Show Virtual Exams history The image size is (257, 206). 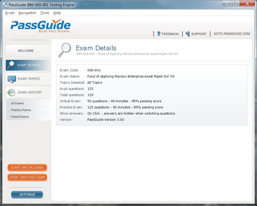tap(20, 117)
